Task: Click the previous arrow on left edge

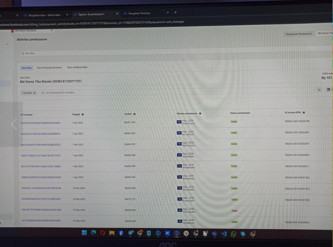Action: 14,124
